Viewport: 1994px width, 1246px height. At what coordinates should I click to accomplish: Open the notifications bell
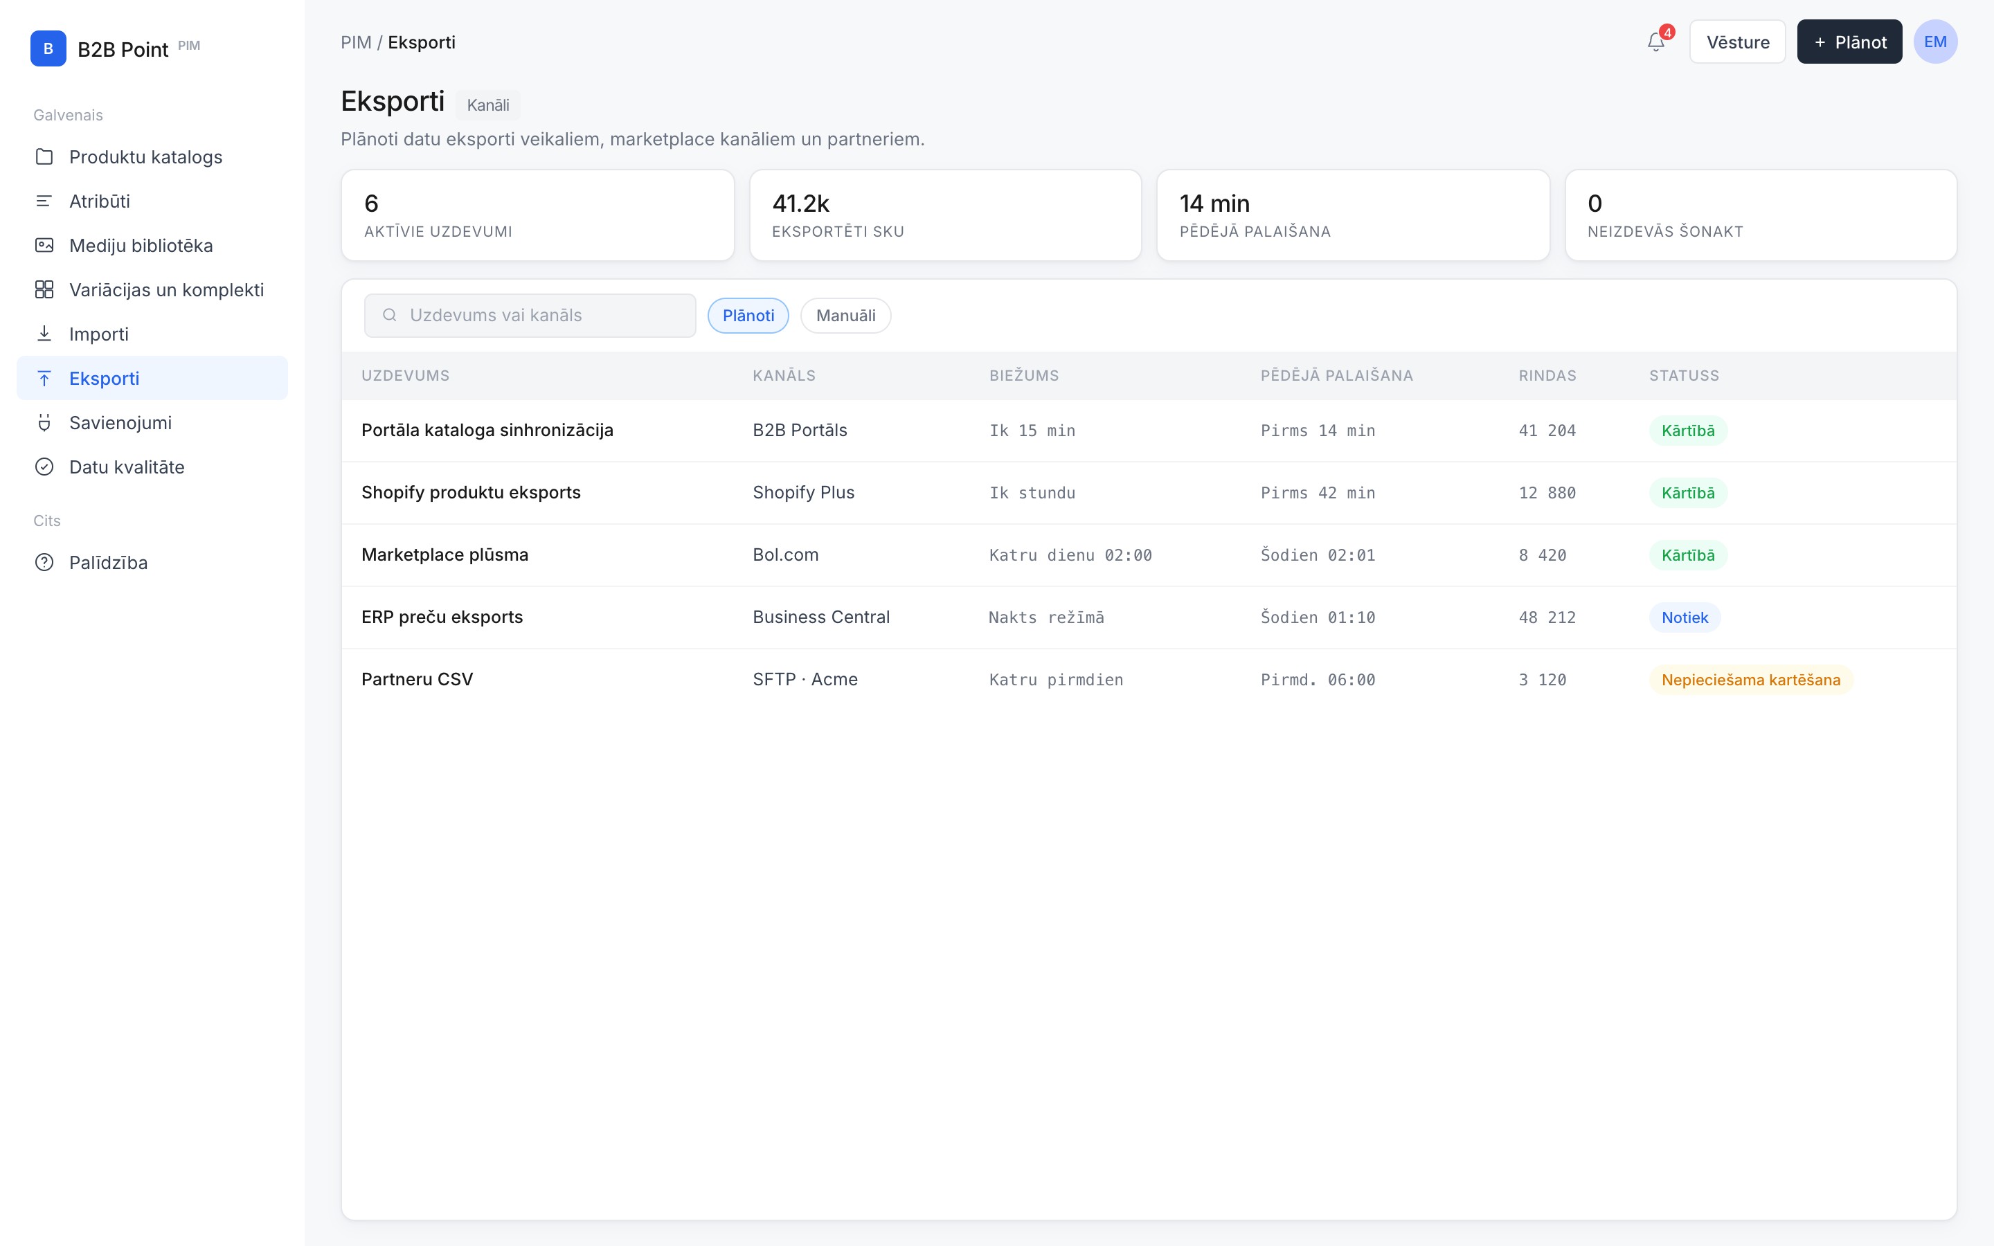click(1656, 42)
